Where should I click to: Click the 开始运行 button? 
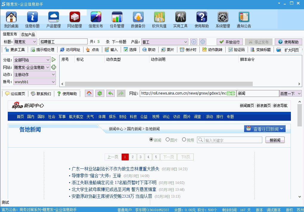click(229, 42)
